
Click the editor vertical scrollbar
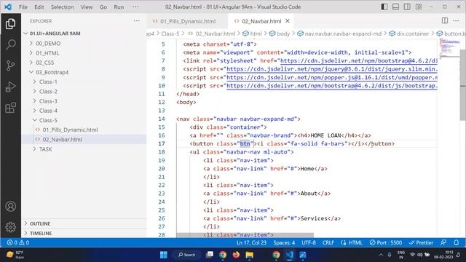(463, 84)
